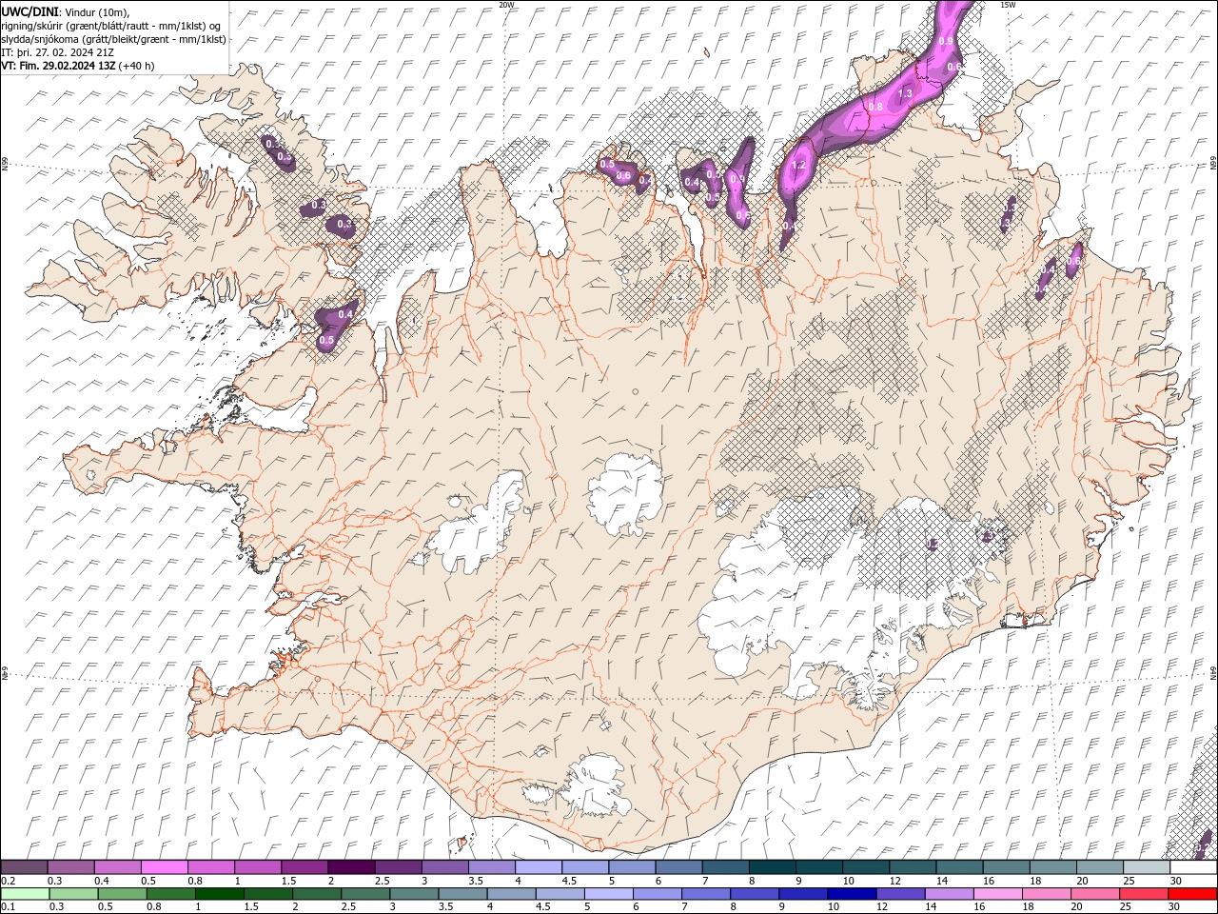This screenshot has height=914, width=1218.
Task: Pick the light green 0.3 swatch, lower legend row
Action: pos(72,893)
